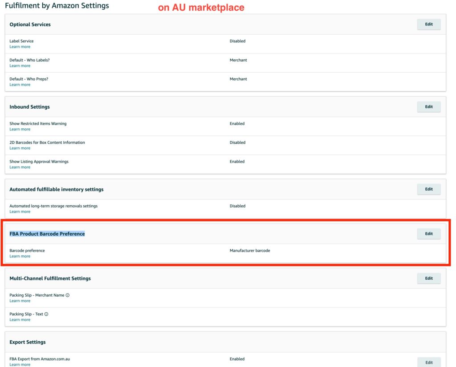Learn more under Packing Slip - Text
This screenshot has width=456, height=367.
[20, 320]
